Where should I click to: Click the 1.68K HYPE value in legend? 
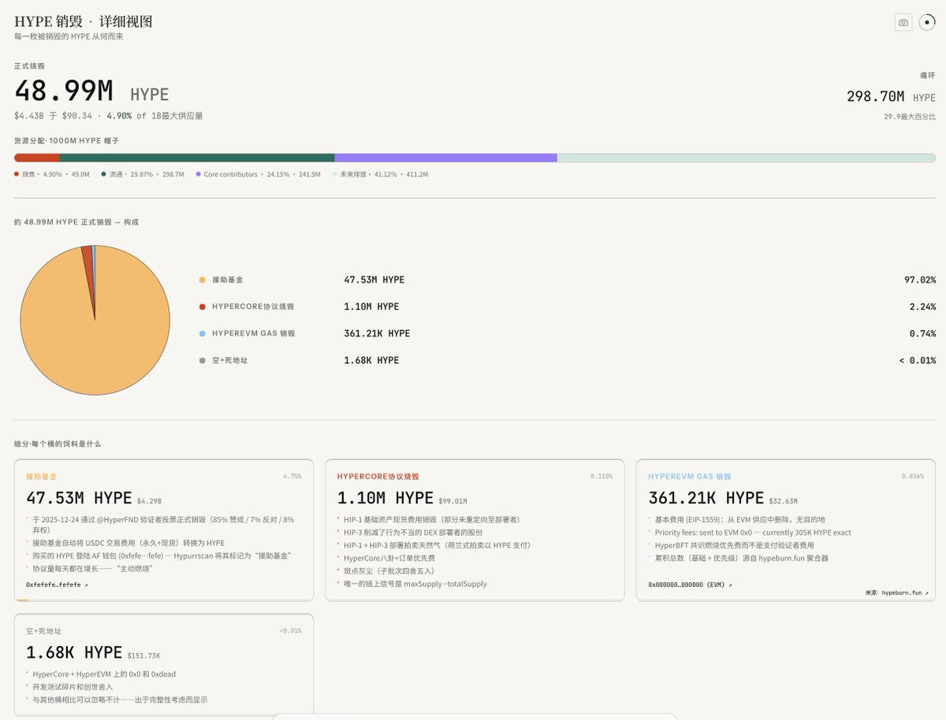point(371,360)
